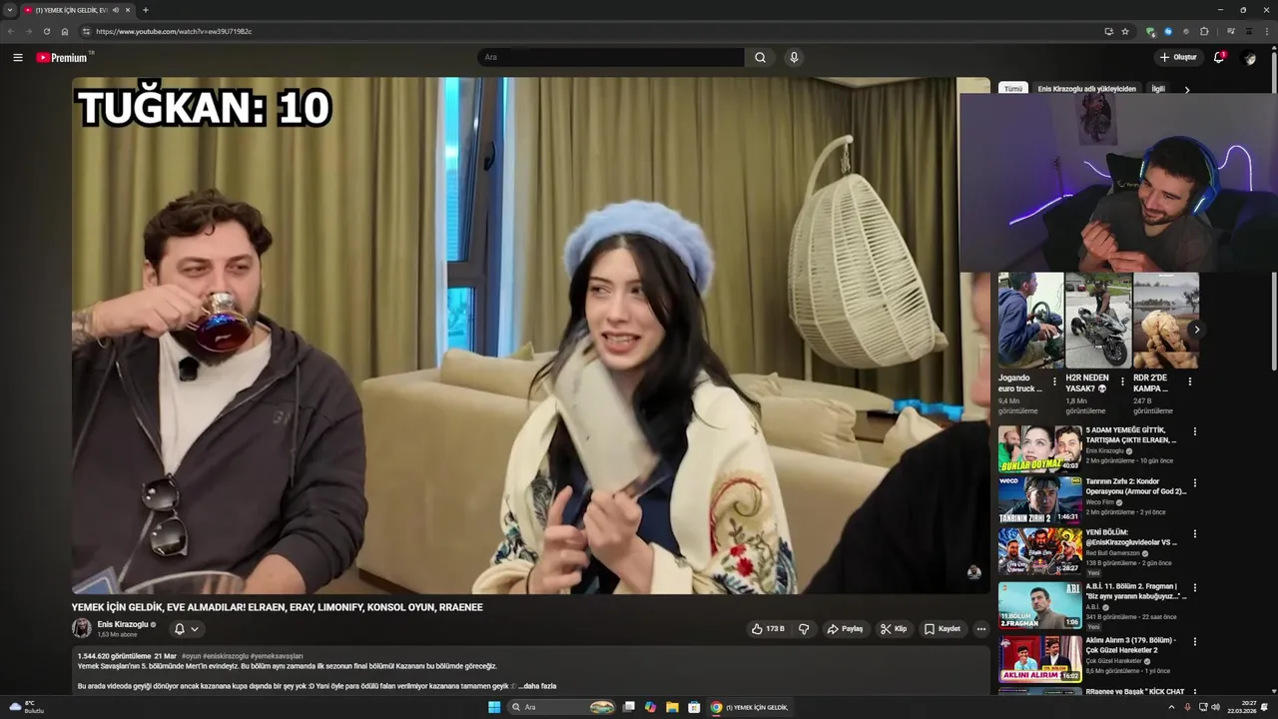Open the Enis Kirazoglu channel name link
This screenshot has width=1278, height=719.
(123, 624)
